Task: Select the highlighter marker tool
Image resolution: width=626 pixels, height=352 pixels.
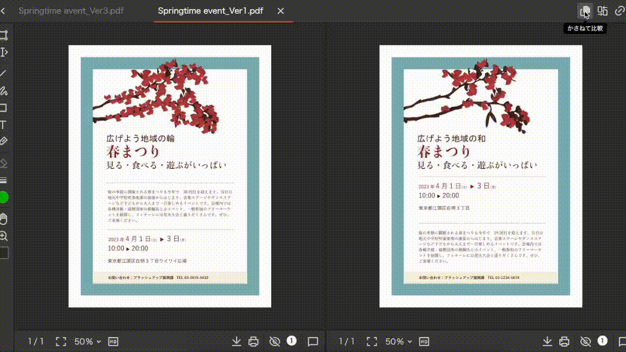Action: [4, 141]
